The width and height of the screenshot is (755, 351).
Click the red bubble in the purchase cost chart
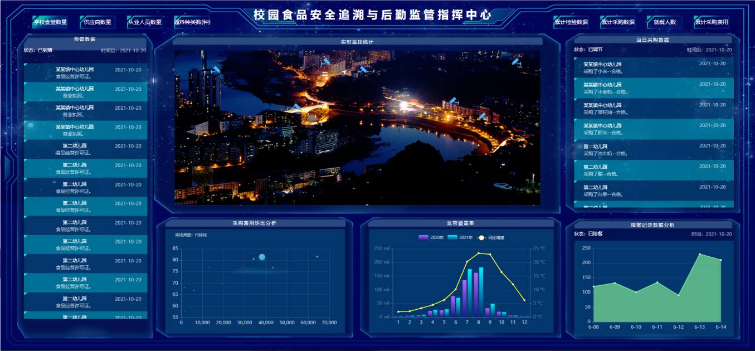tap(272, 268)
